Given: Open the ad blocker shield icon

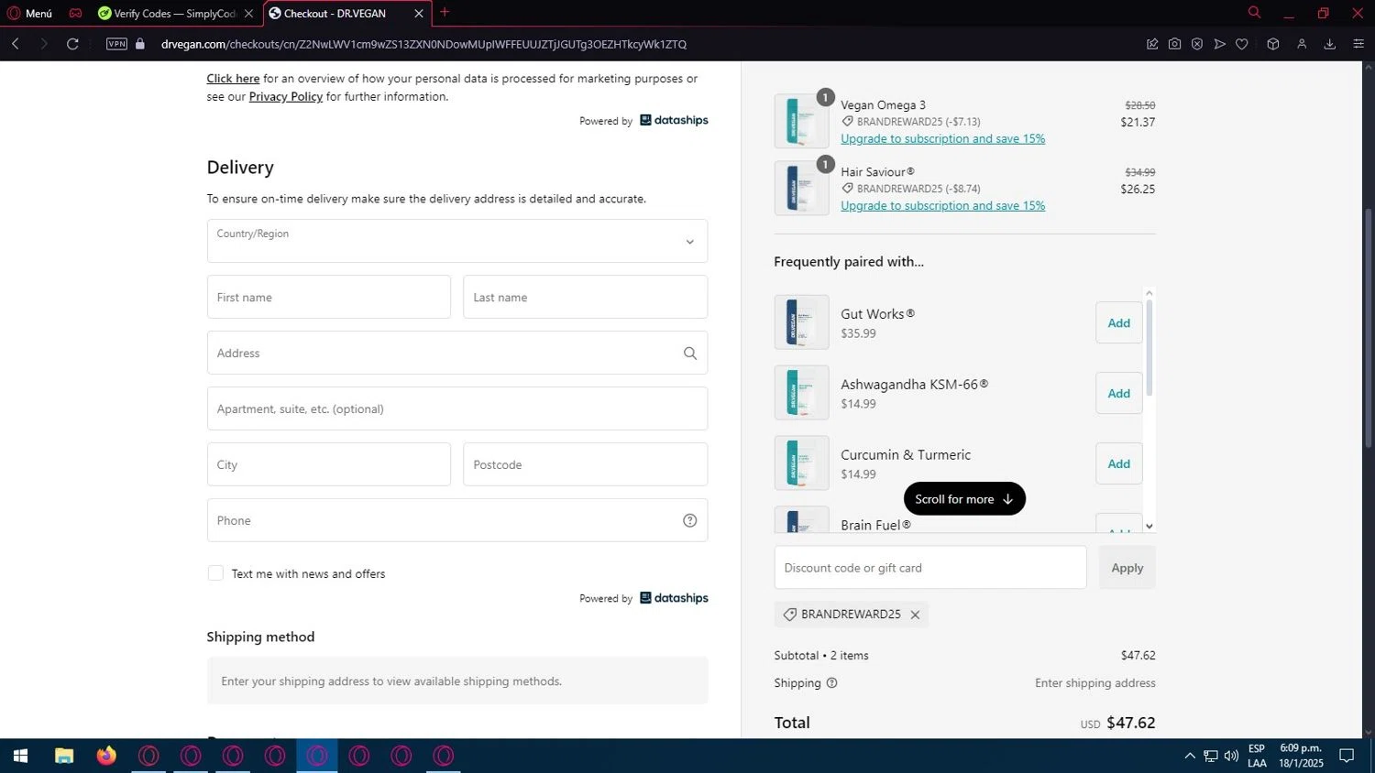Looking at the screenshot, I should point(1197,44).
